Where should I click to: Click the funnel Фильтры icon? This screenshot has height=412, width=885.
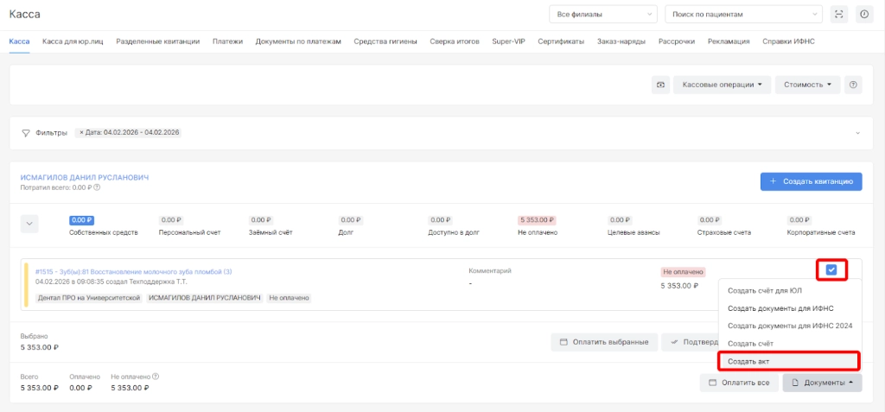point(26,133)
